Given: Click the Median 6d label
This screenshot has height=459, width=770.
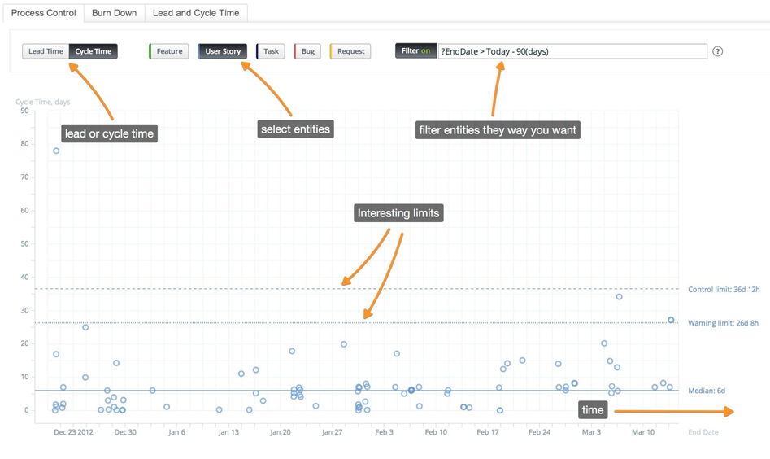Looking at the screenshot, I should 706,391.
